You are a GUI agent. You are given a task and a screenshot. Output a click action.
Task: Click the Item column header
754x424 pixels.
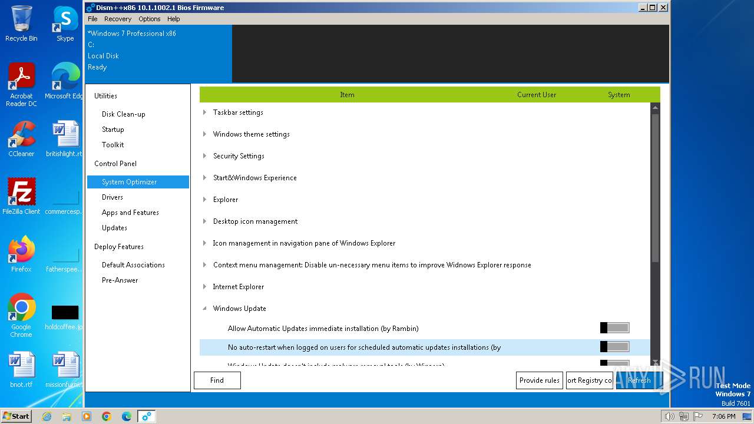[348, 95]
